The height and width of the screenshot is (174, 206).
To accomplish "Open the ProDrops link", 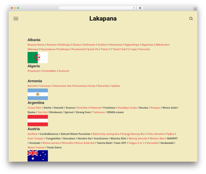I will point(63,49).
